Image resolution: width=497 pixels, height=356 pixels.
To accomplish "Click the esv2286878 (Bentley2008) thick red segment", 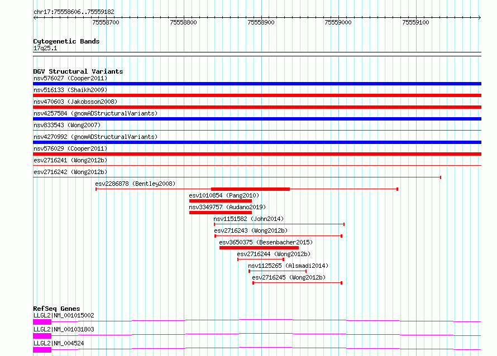I will pyautogui.click(x=250, y=189).
